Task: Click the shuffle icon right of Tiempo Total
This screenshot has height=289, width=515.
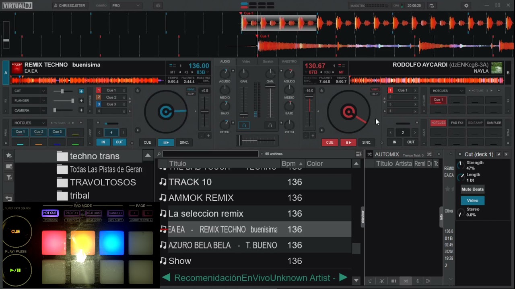Action: (429, 154)
